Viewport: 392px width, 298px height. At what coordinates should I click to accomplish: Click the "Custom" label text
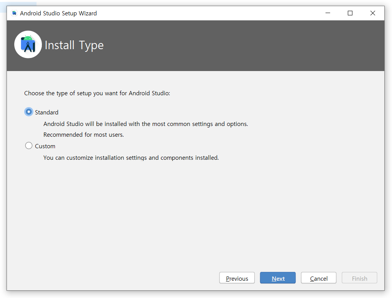pyautogui.click(x=45, y=146)
